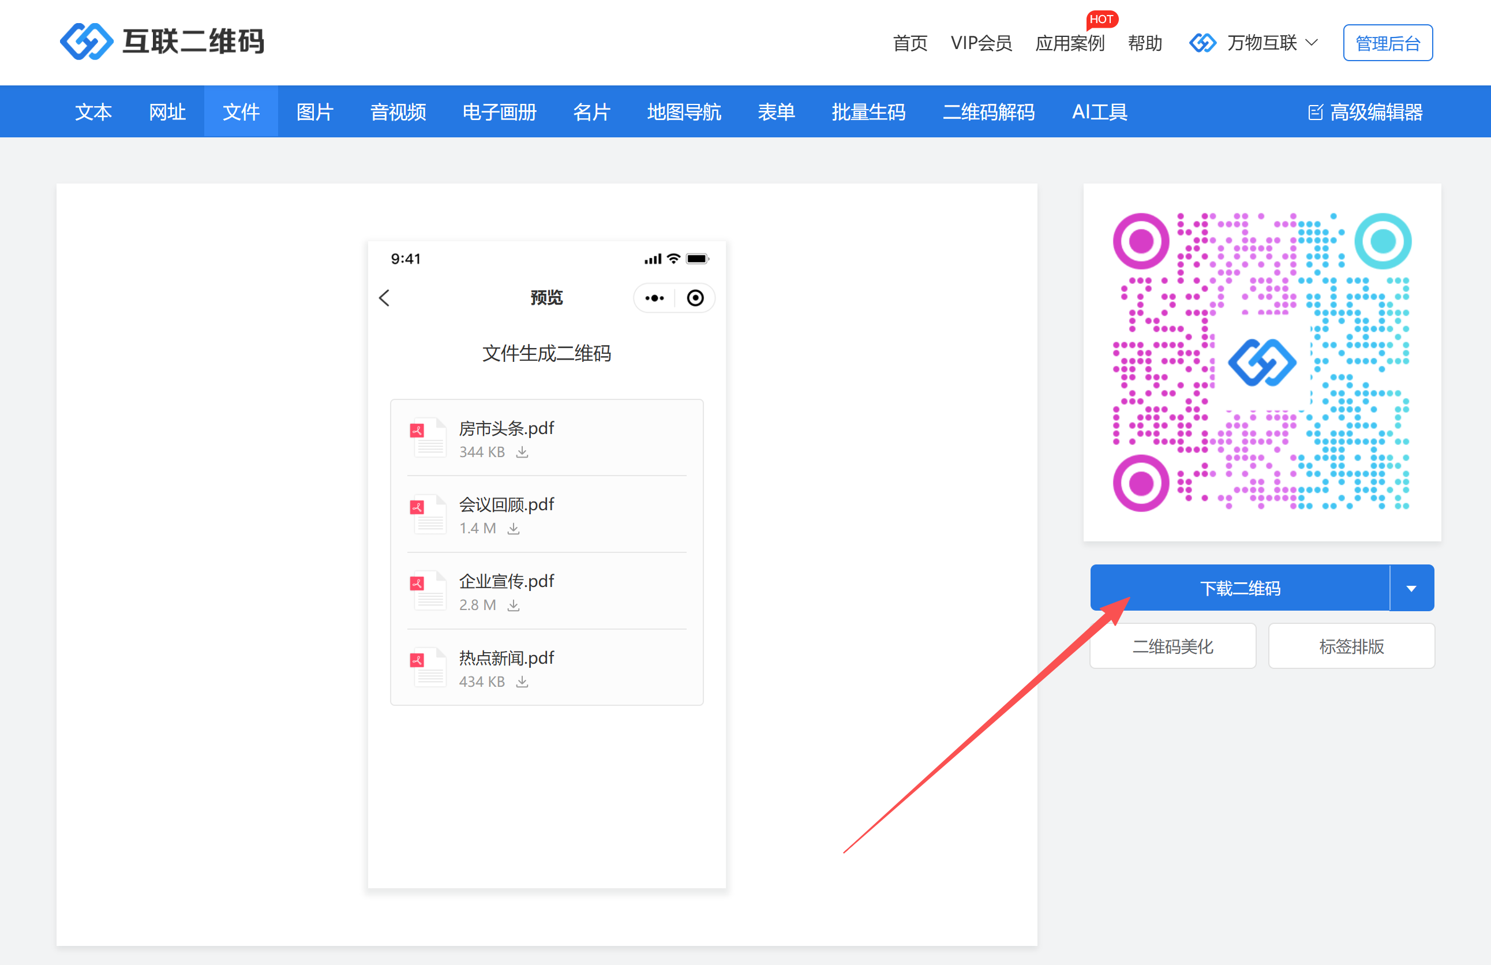The width and height of the screenshot is (1491, 965).
Task: Click the 标签排版 button
Action: pos(1351,646)
